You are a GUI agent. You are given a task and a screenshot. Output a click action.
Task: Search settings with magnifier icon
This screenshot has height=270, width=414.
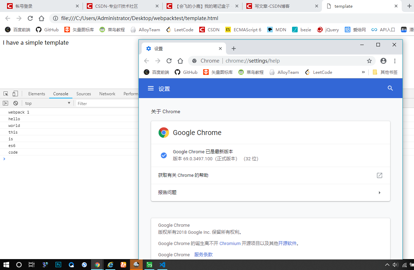390,88
